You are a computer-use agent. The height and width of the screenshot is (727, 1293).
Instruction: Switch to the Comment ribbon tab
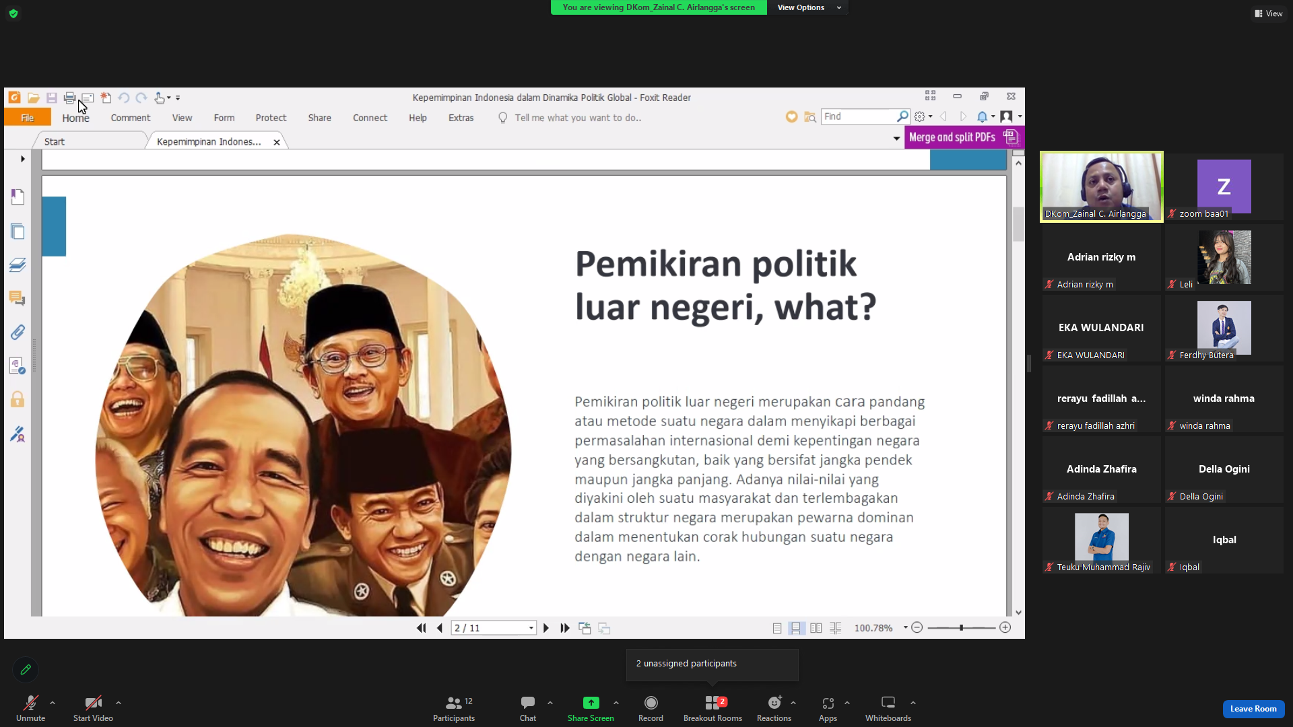[131, 118]
